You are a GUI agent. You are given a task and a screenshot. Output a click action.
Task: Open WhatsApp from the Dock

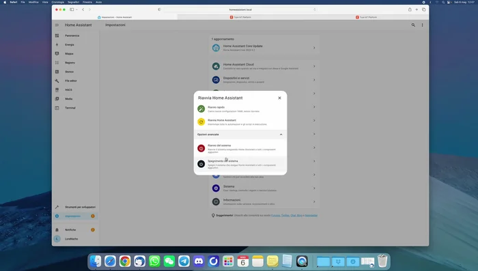tap(154, 261)
